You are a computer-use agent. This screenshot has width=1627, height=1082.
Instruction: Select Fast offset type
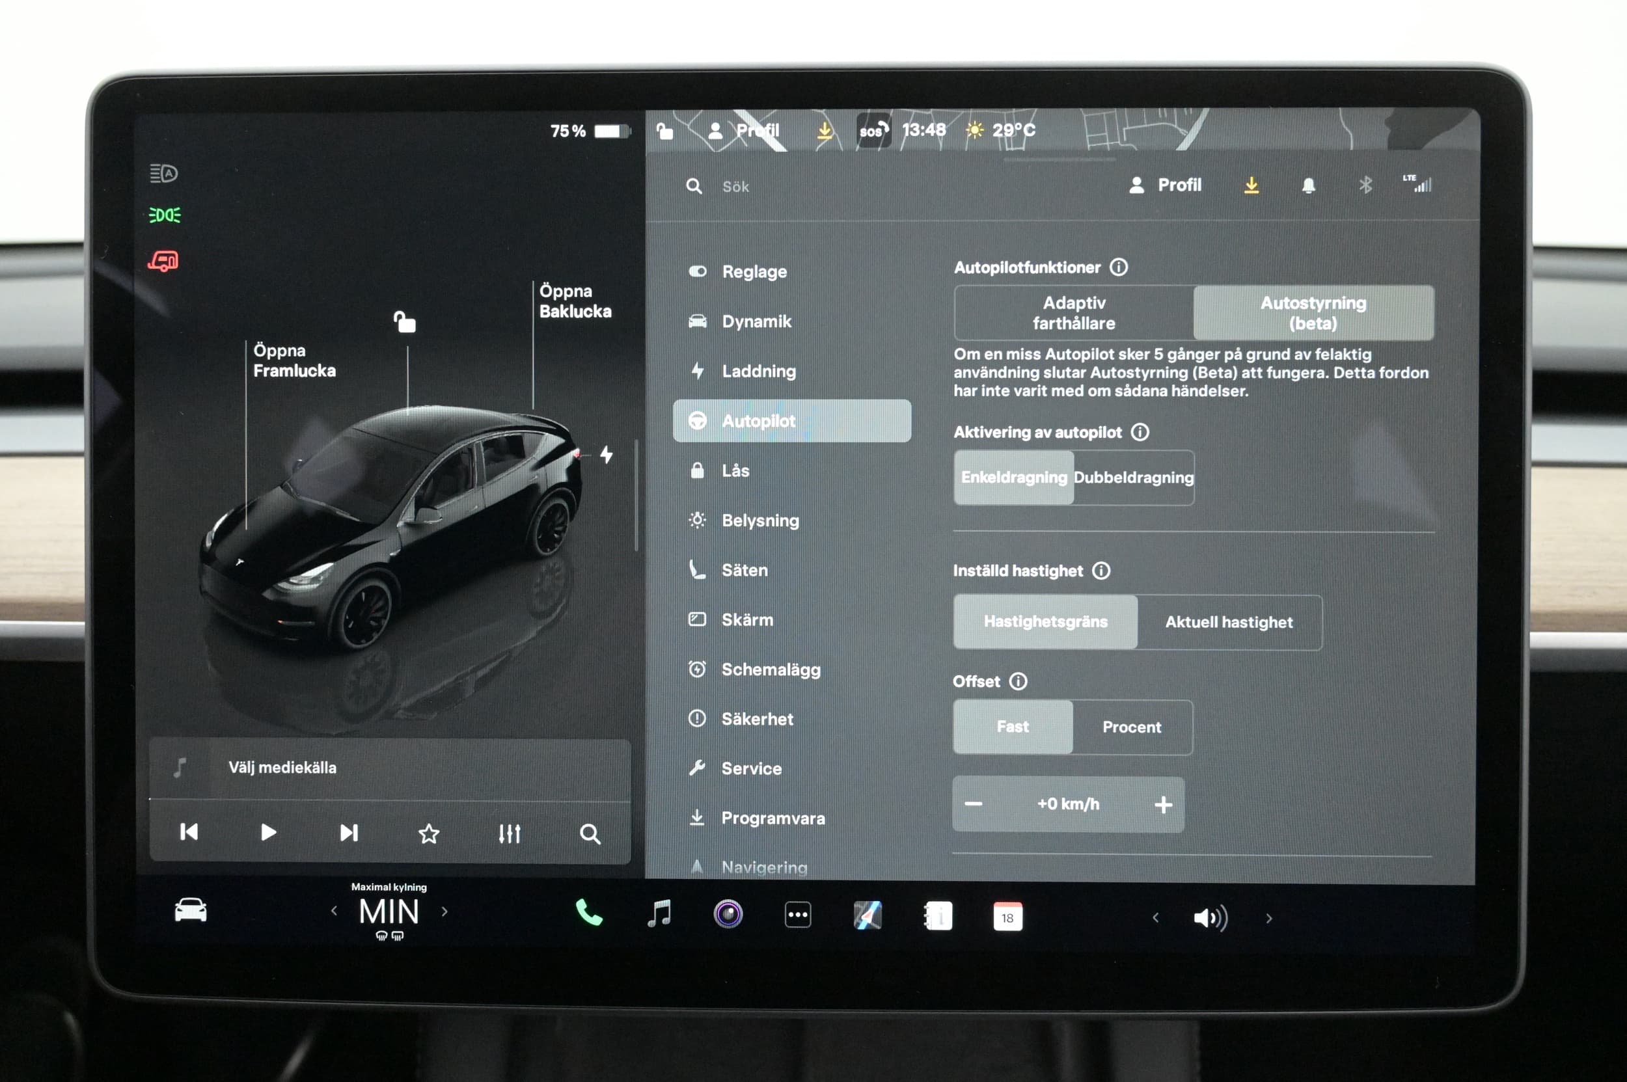click(1013, 727)
